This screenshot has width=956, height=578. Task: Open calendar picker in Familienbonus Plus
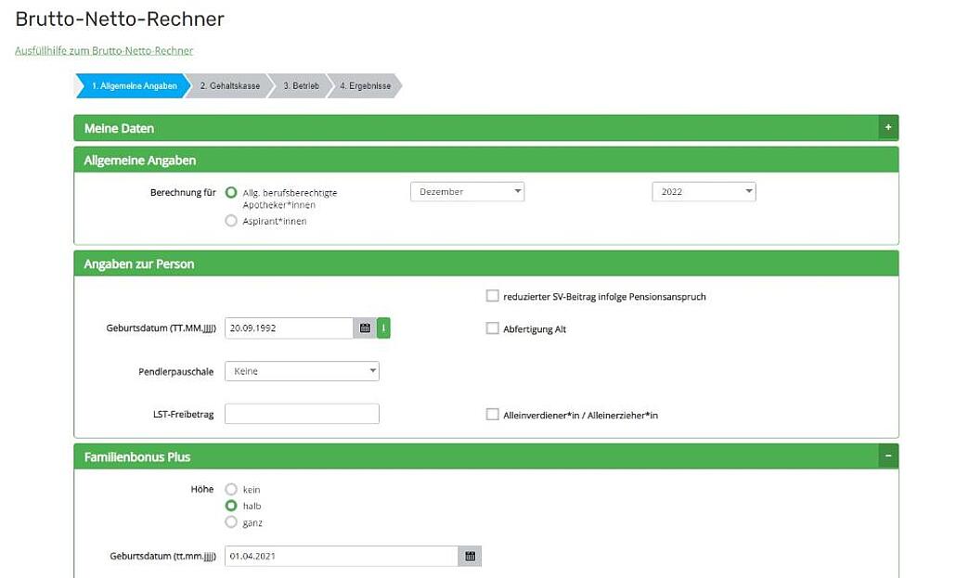470,557
